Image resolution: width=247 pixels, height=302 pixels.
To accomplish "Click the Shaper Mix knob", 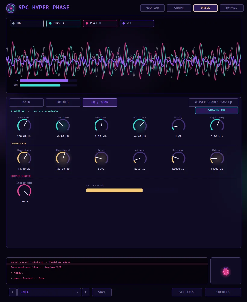I will [x=24, y=191].
